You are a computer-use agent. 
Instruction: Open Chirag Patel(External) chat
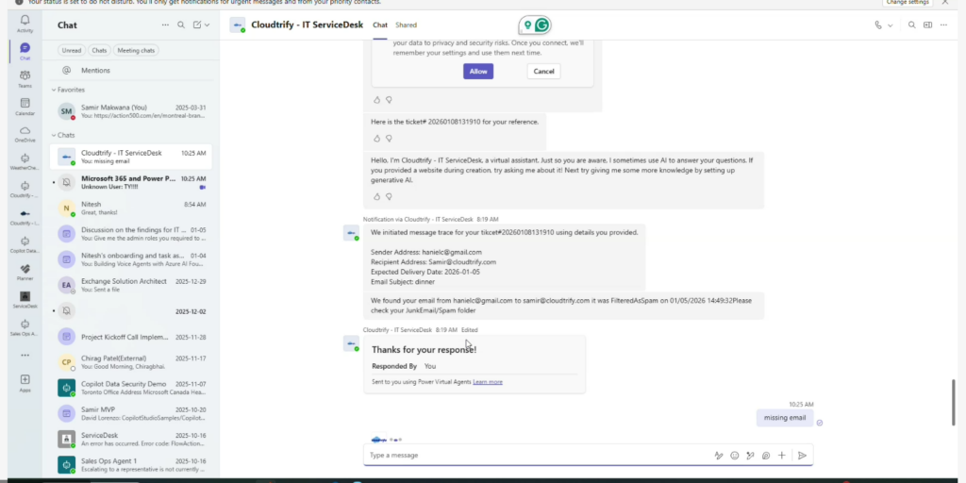130,362
